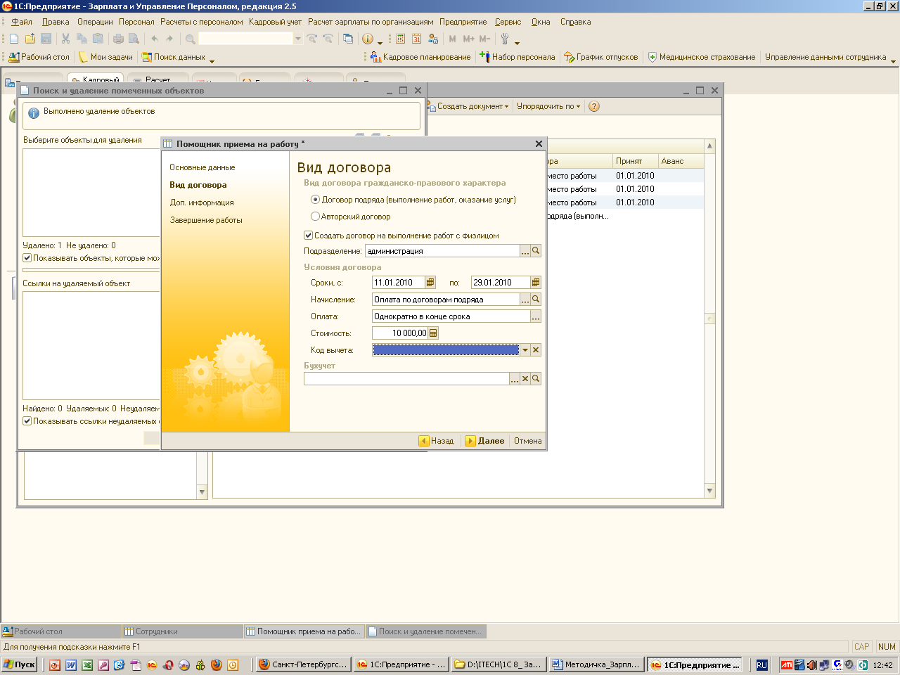Open Mozilla Firefox from quick launch
This screenshot has height=675, width=900.
(217, 664)
